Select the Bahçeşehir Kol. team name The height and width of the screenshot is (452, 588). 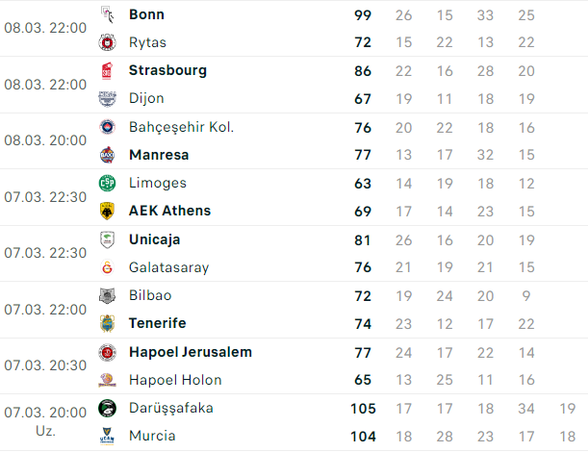[x=182, y=127]
